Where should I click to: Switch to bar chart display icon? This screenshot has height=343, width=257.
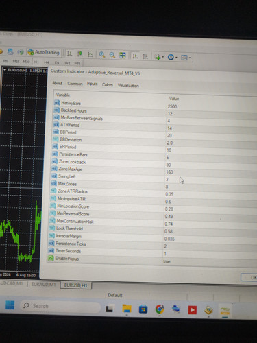[x=69, y=54]
